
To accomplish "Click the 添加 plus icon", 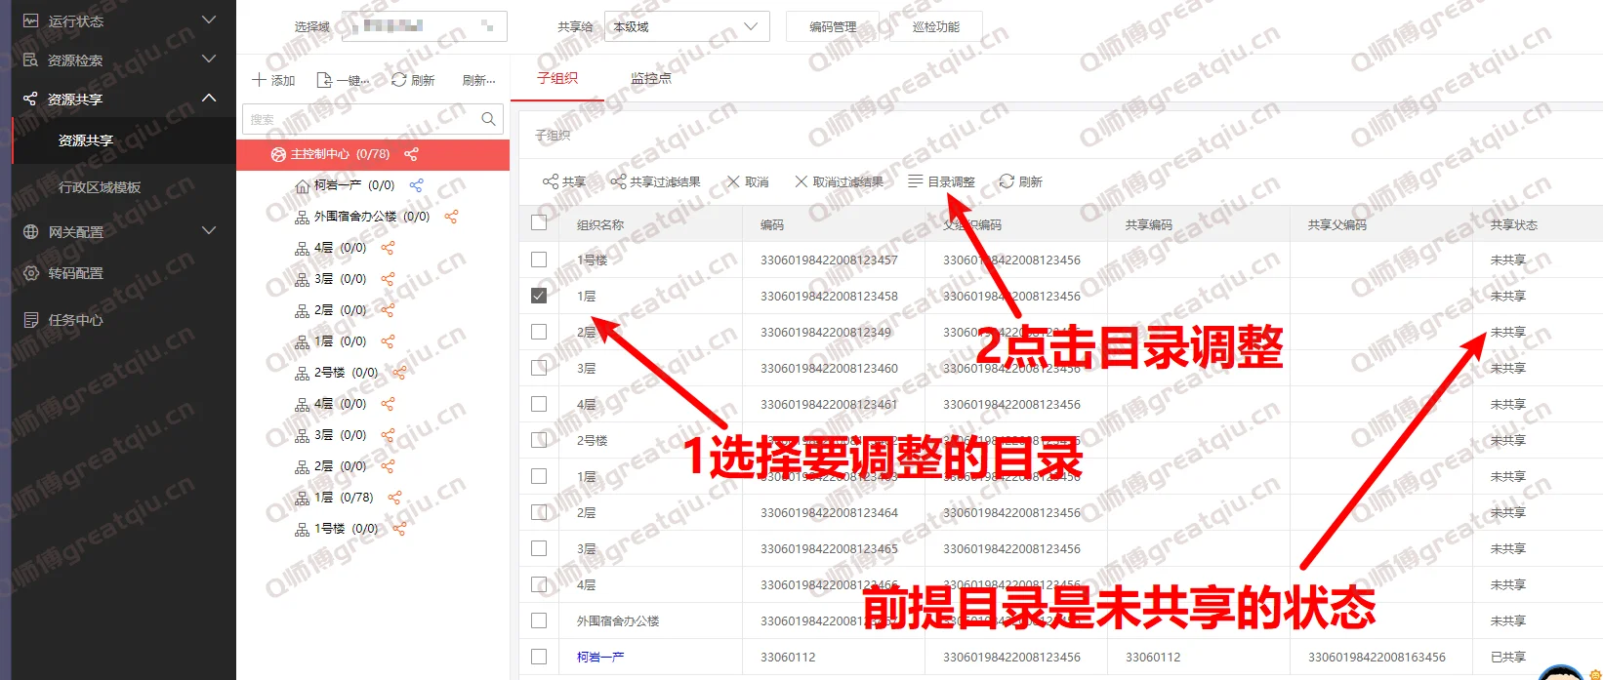I will click(260, 80).
